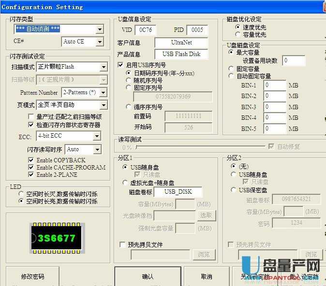
Task: Open the flash type auto-detect dropdown
Action: [100, 29]
